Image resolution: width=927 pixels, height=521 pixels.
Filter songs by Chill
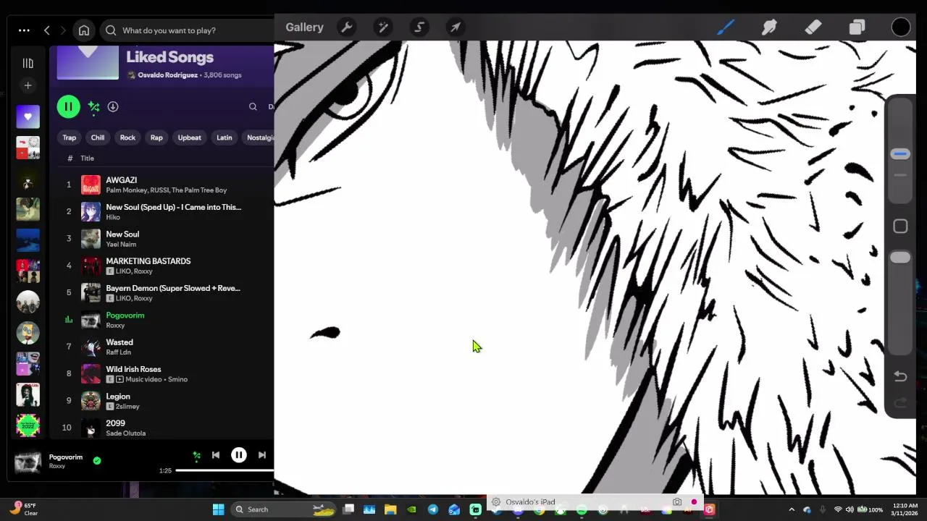point(98,137)
